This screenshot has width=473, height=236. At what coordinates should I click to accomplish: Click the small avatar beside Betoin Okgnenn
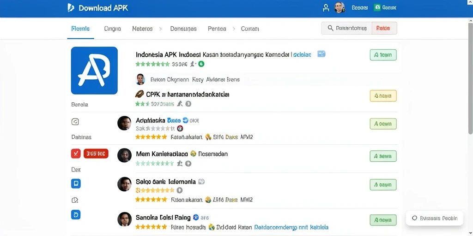[x=140, y=79]
